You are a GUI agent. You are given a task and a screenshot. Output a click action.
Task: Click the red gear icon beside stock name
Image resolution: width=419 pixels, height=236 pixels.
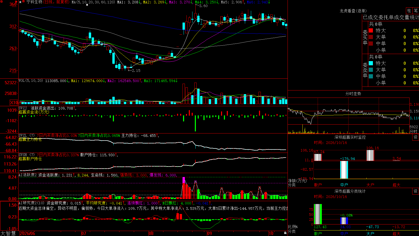(24, 2)
